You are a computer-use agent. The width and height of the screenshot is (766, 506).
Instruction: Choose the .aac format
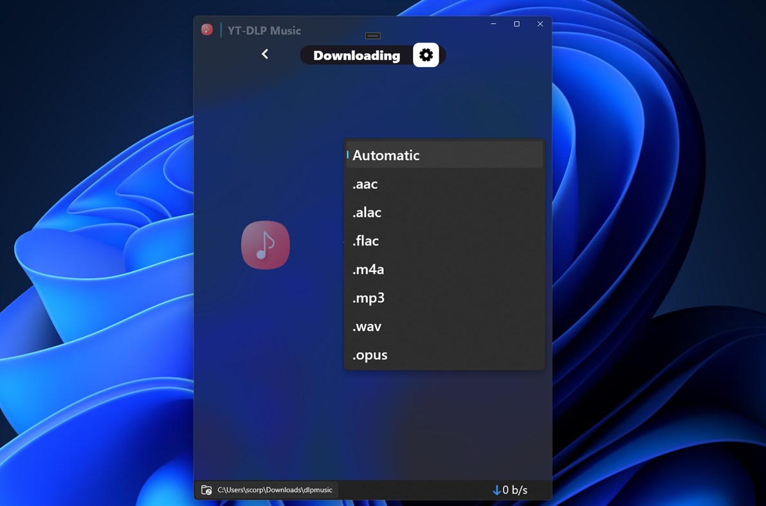444,184
